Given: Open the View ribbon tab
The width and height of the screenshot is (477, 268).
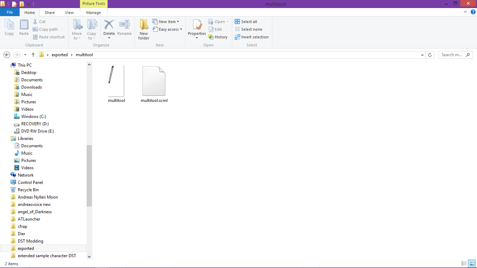Looking at the screenshot, I should [x=69, y=13].
